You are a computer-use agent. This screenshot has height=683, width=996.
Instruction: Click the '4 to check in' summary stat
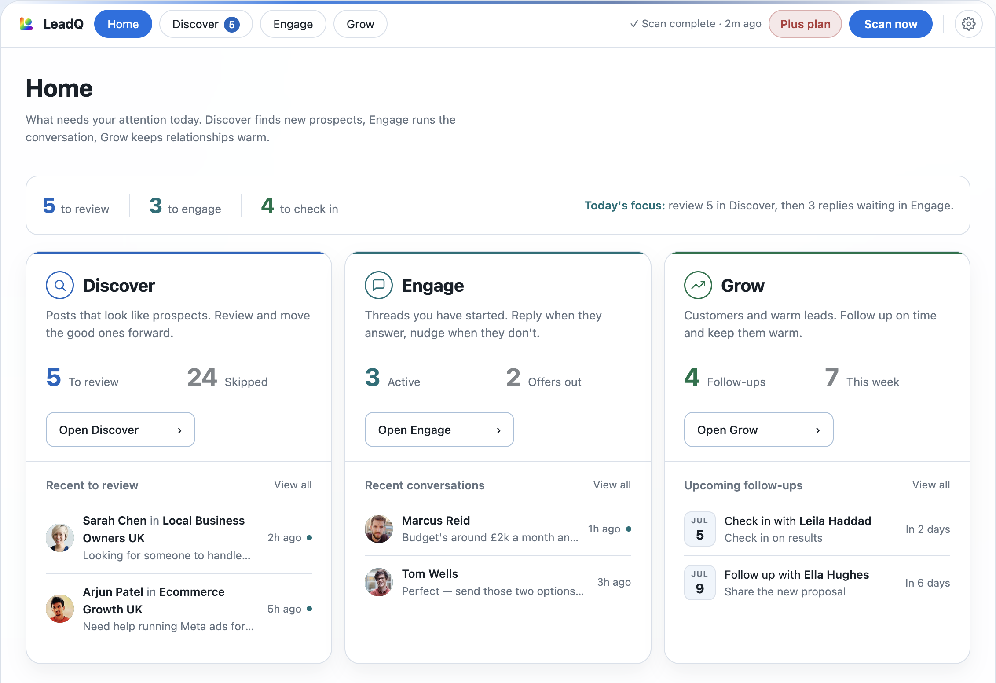tap(300, 206)
